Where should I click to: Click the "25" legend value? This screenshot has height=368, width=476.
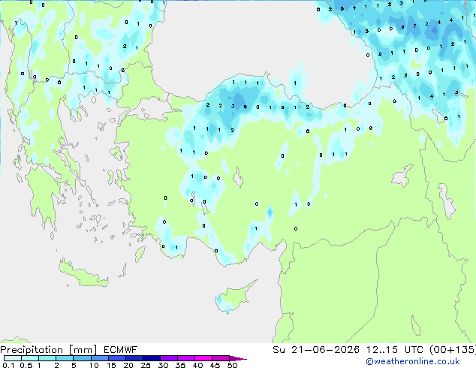[x=146, y=365]
